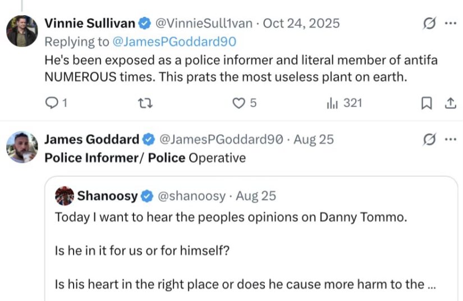Repost Vinnie Sullivan's tweet

pyautogui.click(x=145, y=103)
